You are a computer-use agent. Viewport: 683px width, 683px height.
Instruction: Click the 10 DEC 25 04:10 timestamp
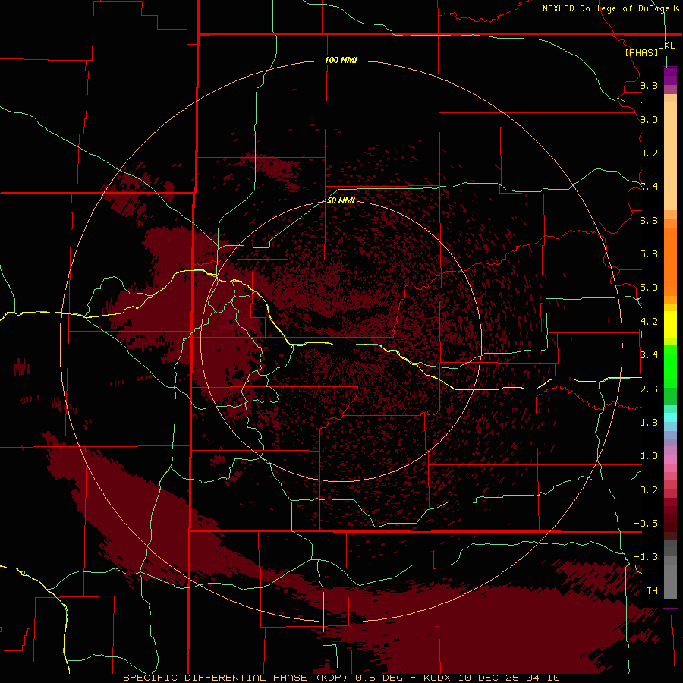coord(508,678)
